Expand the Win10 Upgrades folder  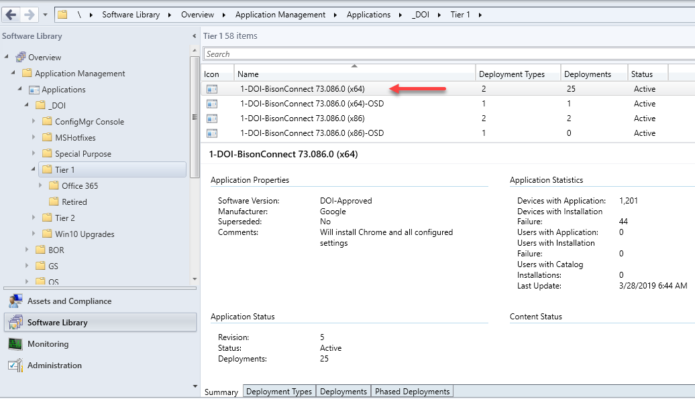[34, 234]
